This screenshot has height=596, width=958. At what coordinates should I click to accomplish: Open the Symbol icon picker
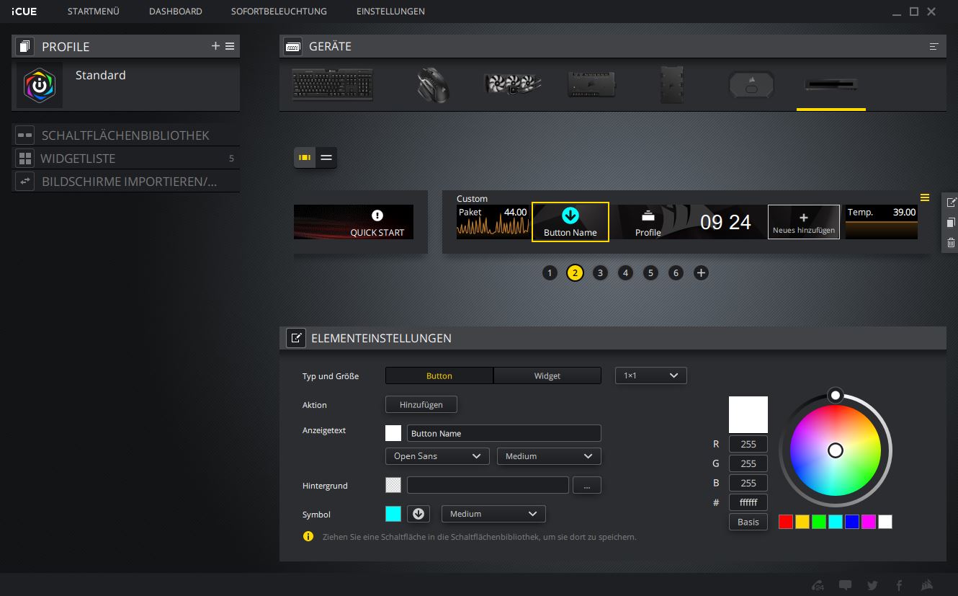418,514
